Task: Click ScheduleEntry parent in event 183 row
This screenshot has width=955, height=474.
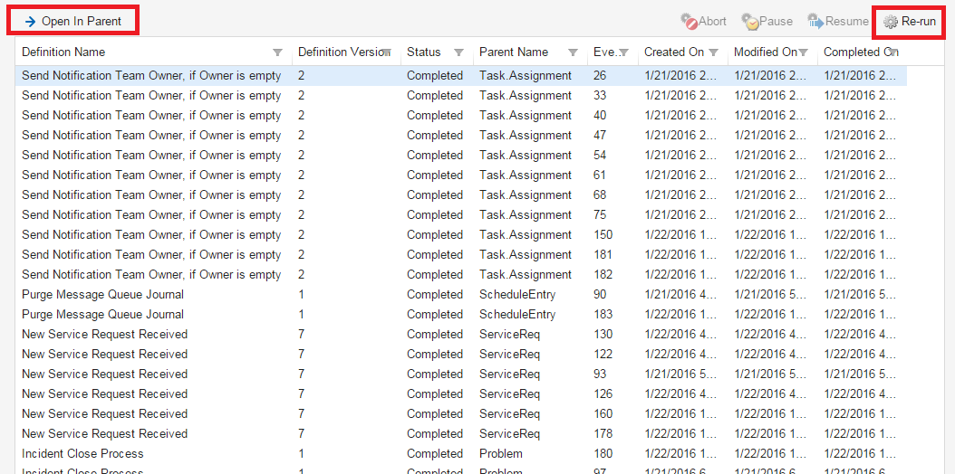Action: click(517, 315)
